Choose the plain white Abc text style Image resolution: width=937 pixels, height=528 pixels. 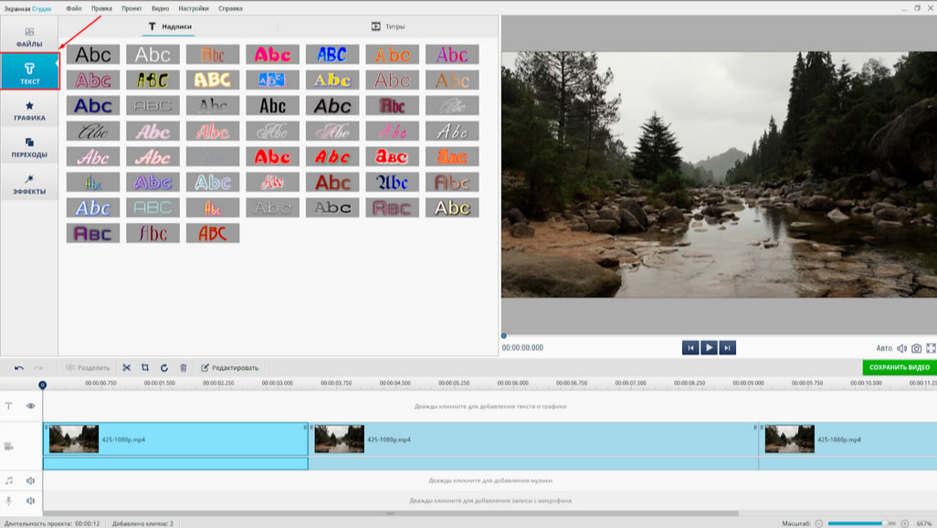click(153, 55)
